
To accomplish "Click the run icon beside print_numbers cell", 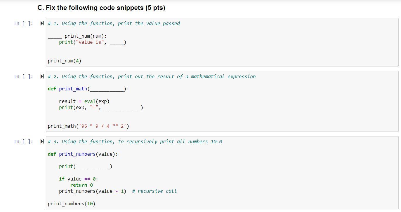I will tap(42, 141).
